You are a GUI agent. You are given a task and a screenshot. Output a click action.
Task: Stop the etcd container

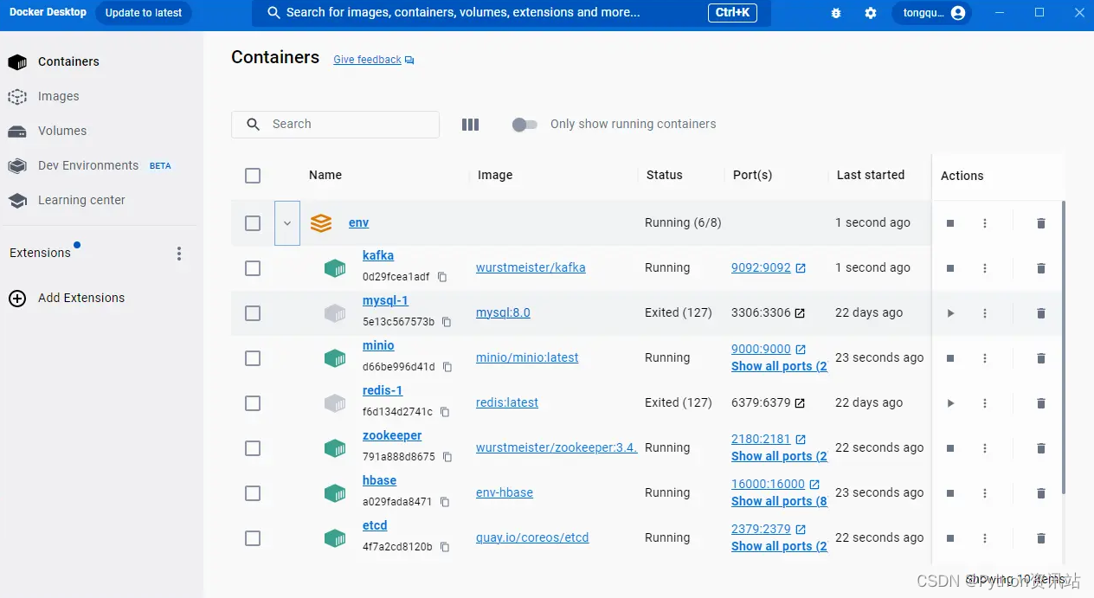950,538
